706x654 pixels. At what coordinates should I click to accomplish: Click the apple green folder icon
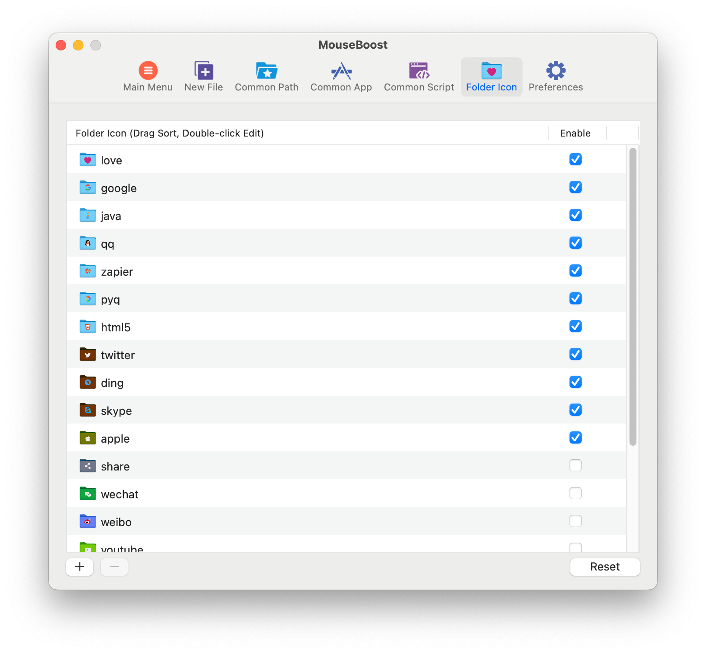88,438
